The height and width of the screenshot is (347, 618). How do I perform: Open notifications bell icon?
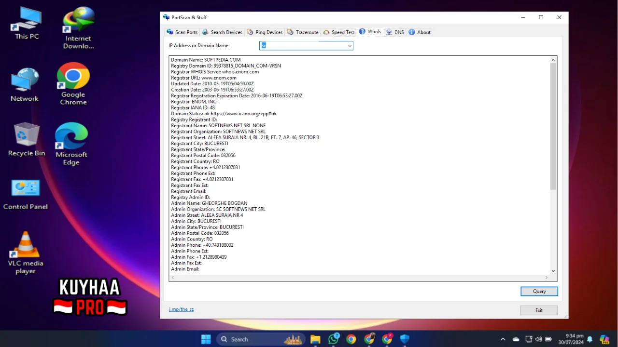click(x=590, y=339)
